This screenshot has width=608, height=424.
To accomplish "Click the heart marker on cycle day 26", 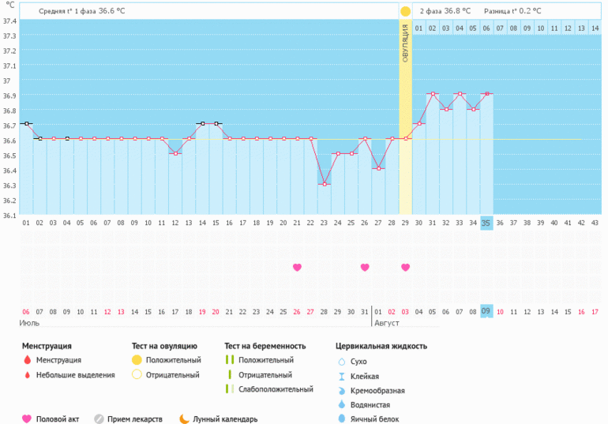I will point(365,268).
